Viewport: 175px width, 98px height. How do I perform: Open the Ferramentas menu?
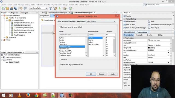(x=74, y=5)
